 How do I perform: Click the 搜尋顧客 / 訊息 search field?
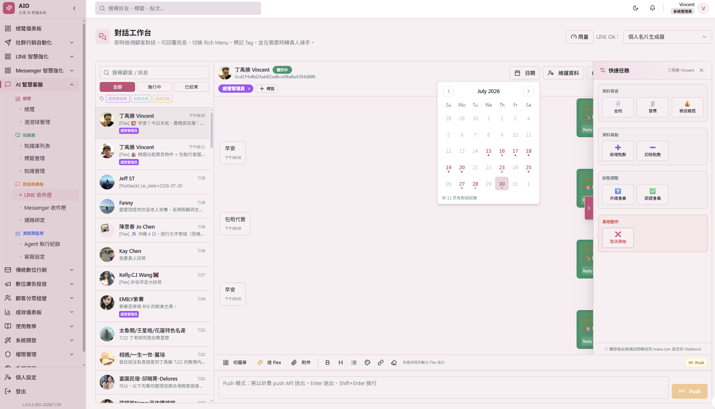(154, 72)
